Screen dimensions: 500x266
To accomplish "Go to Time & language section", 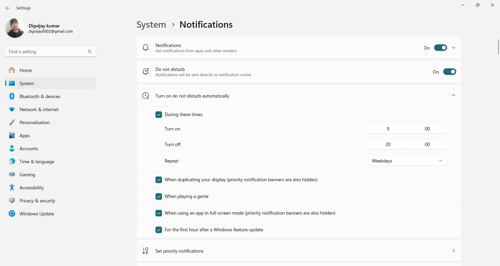I will [37, 161].
